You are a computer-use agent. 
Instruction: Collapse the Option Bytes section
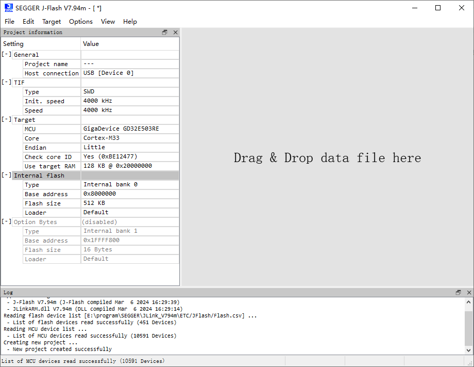(6, 221)
